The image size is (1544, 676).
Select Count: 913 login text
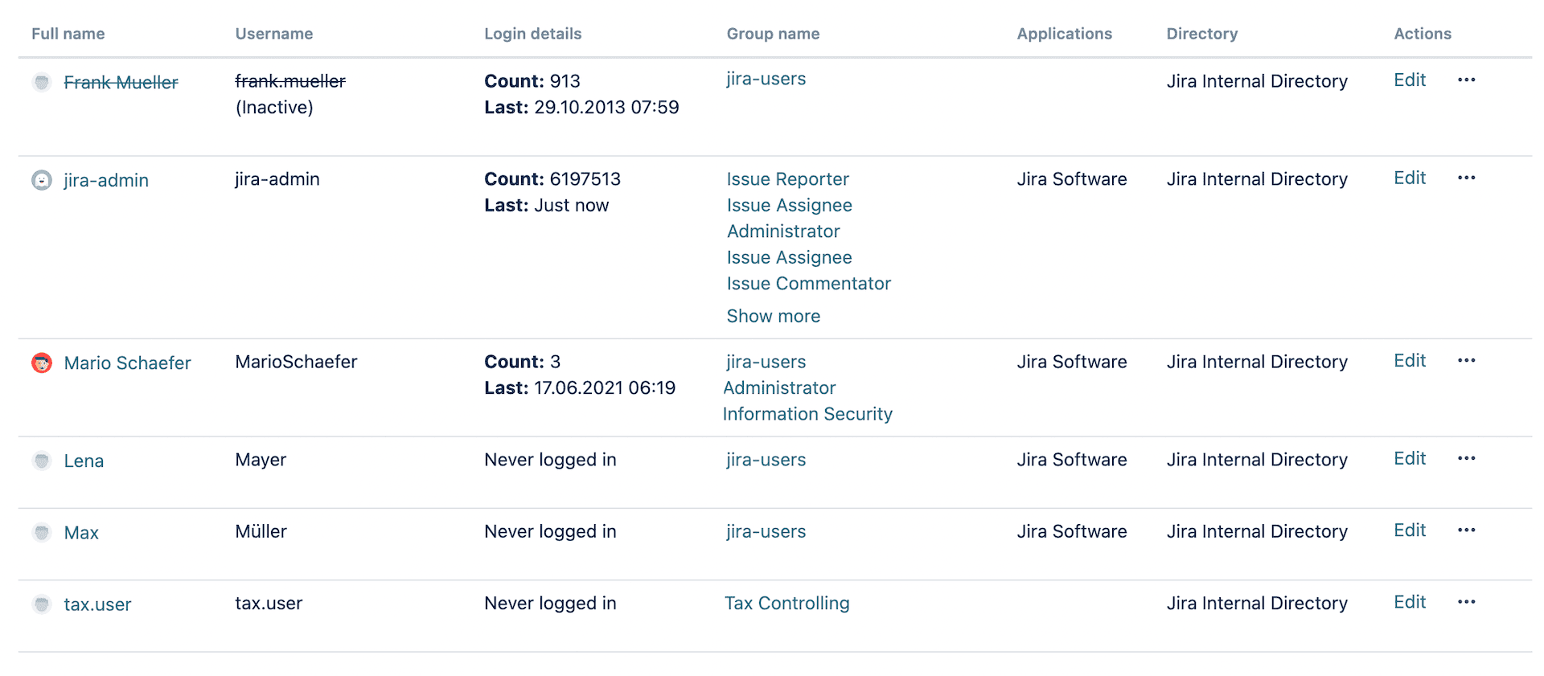[532, 81]
